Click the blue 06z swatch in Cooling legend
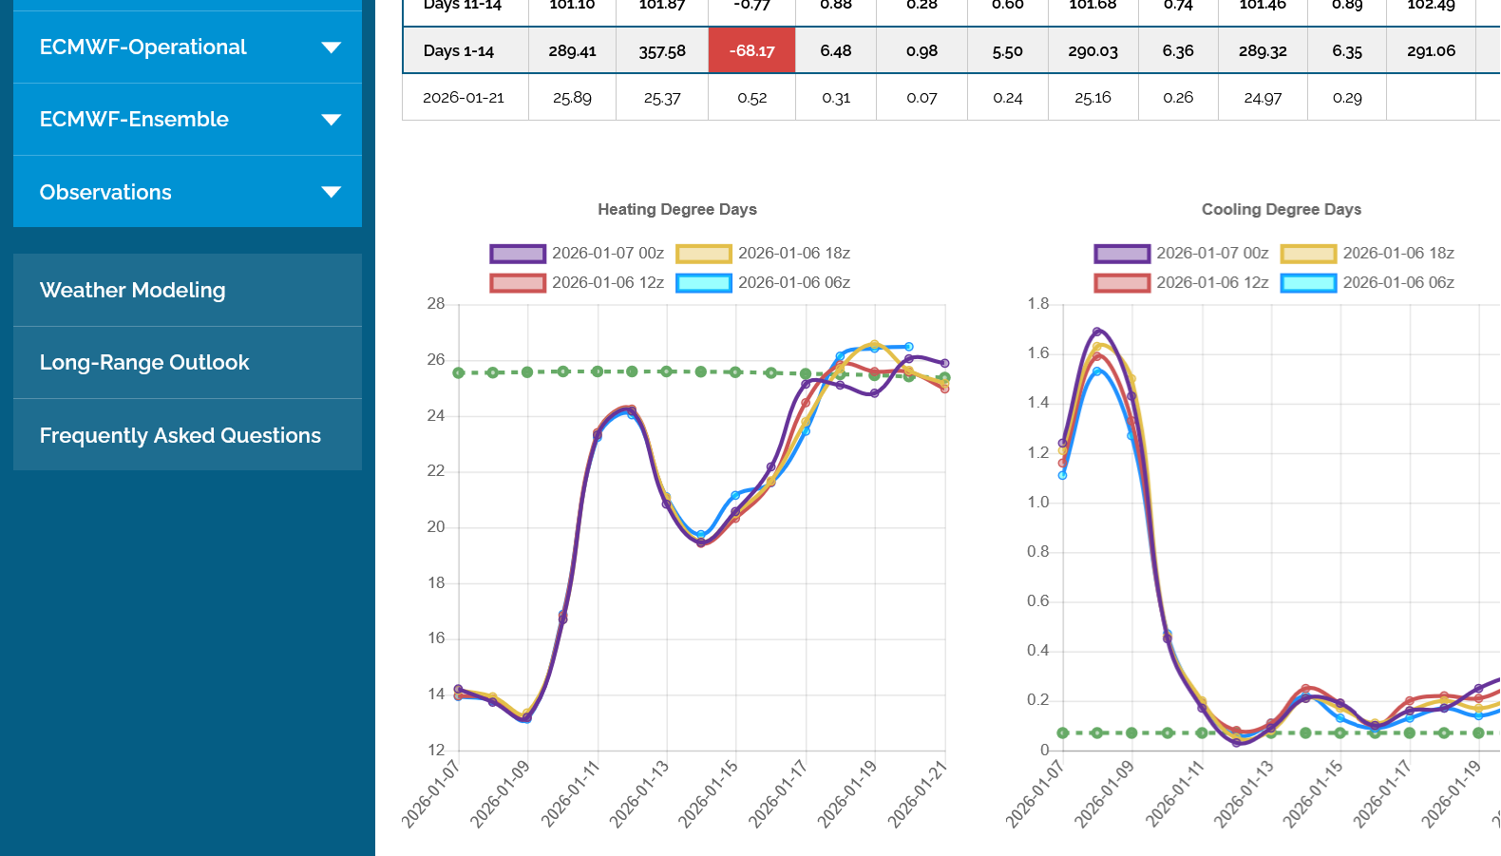1501x856 pixels. (x=1308, y=283)
